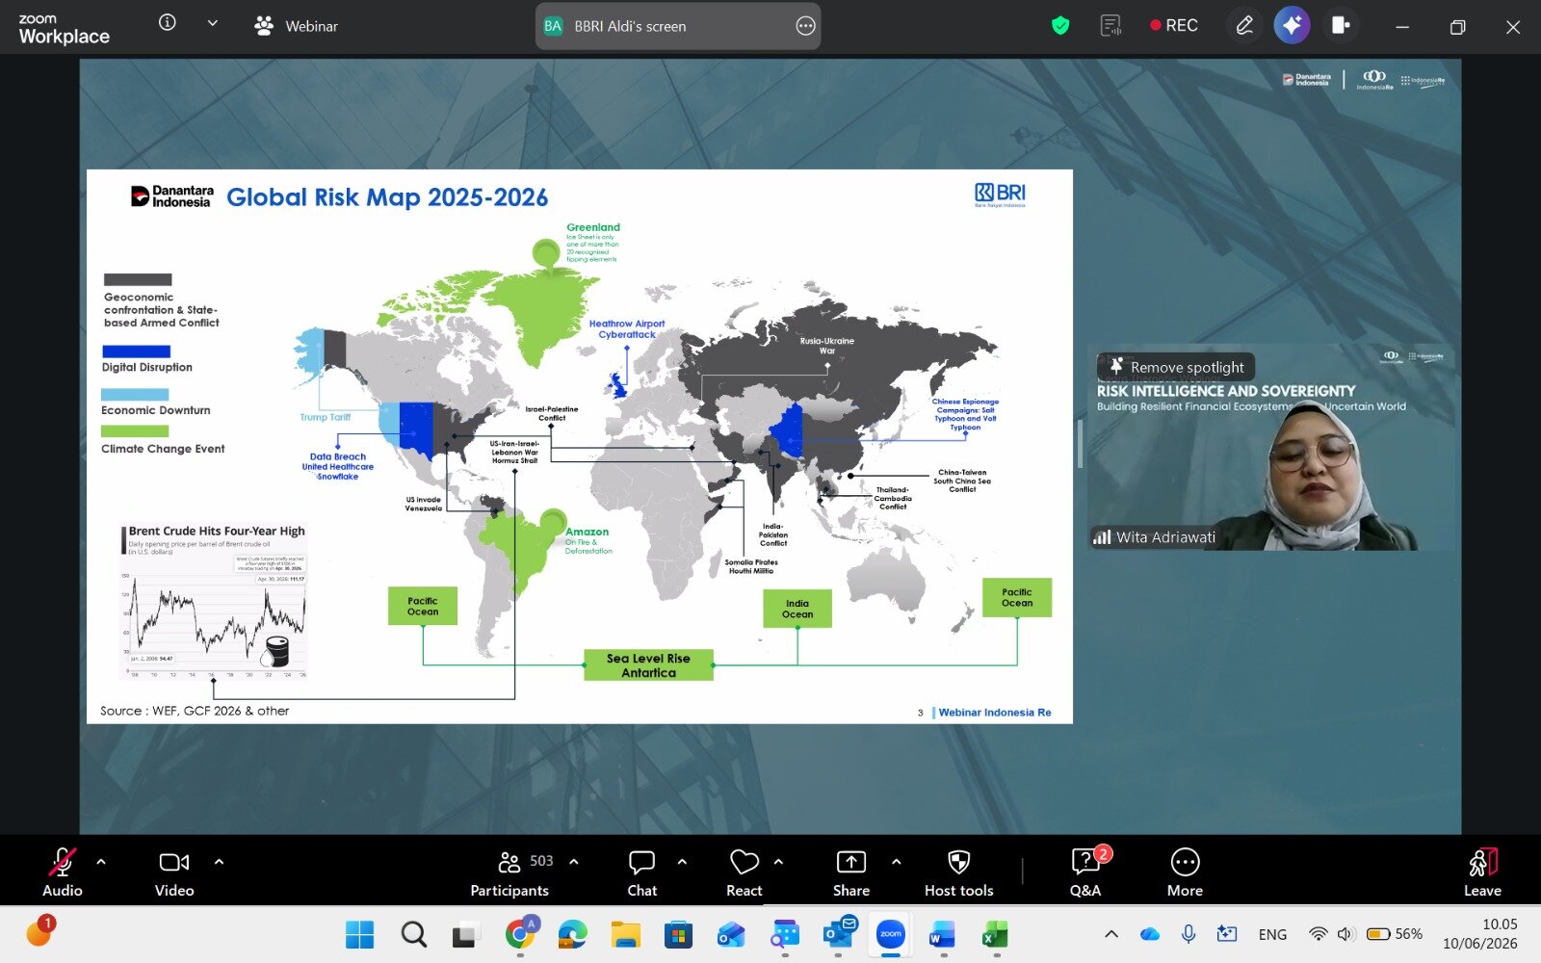This screenshot has width=1541, height=963.
Task: Click the Zoom Workplace logo
Action: coord(64,29)
